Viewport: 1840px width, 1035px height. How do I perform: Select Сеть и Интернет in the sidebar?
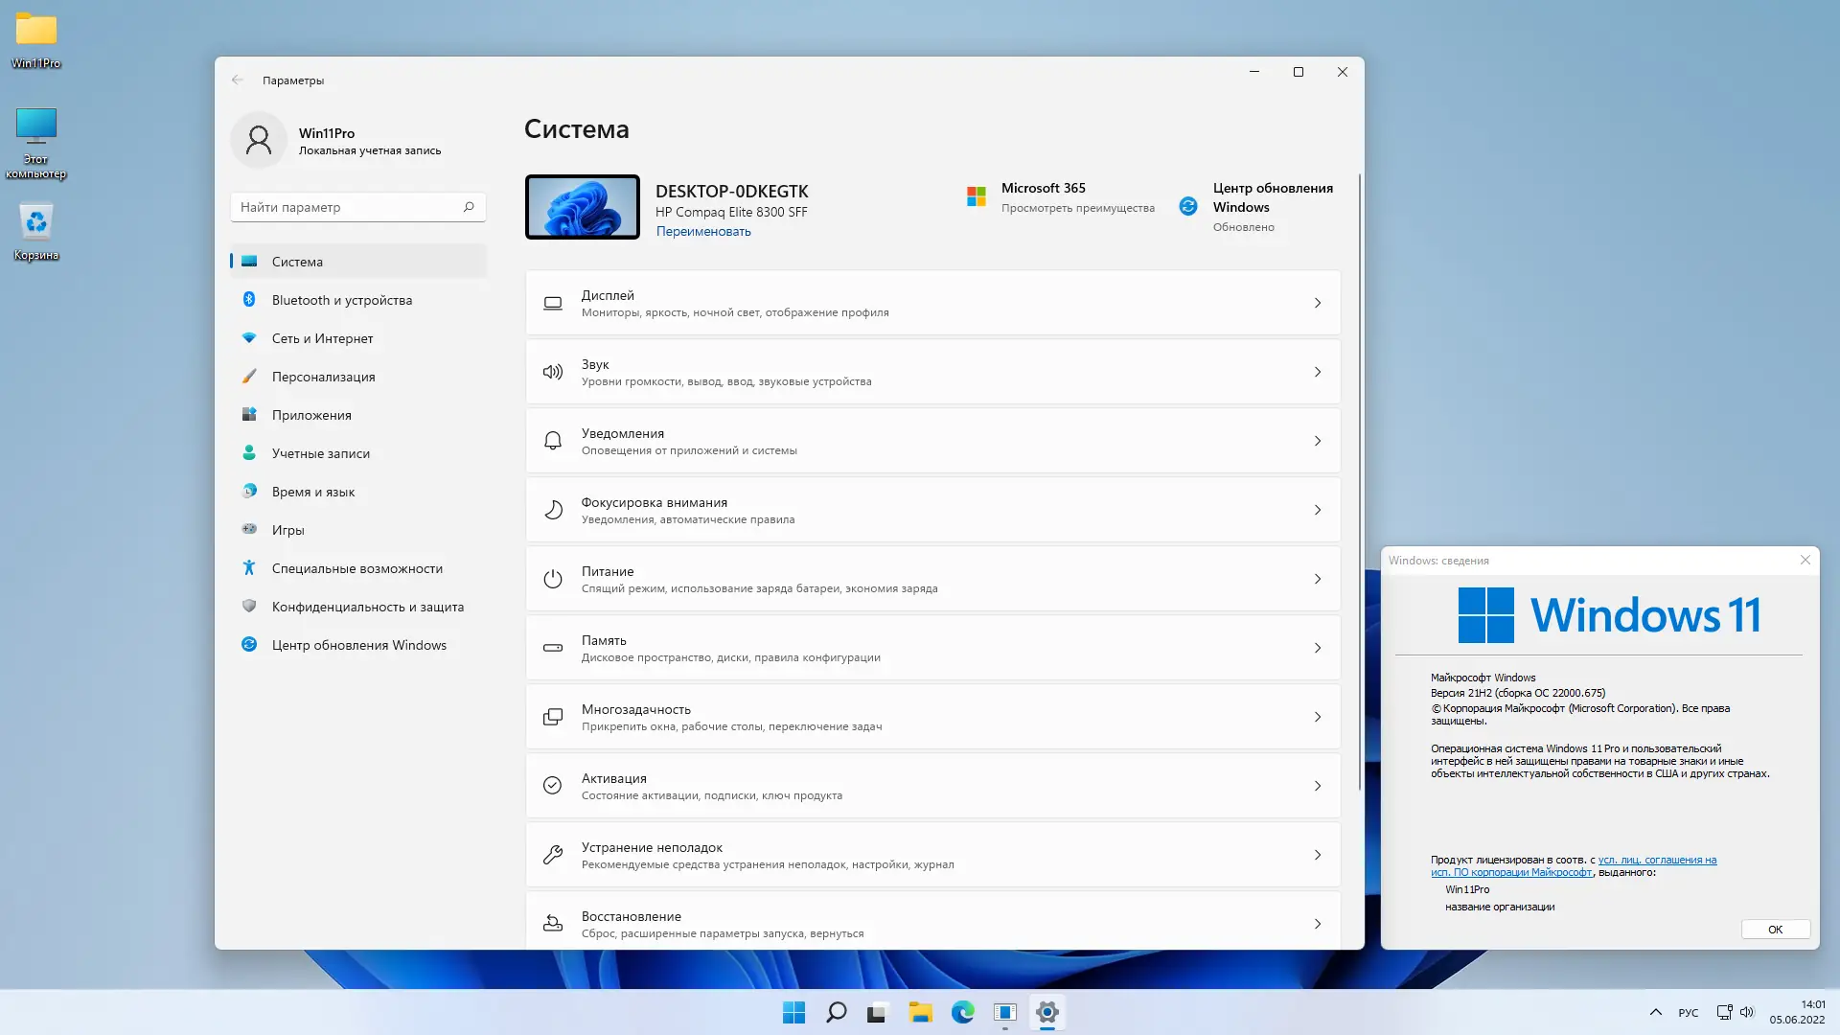point(322,338)
